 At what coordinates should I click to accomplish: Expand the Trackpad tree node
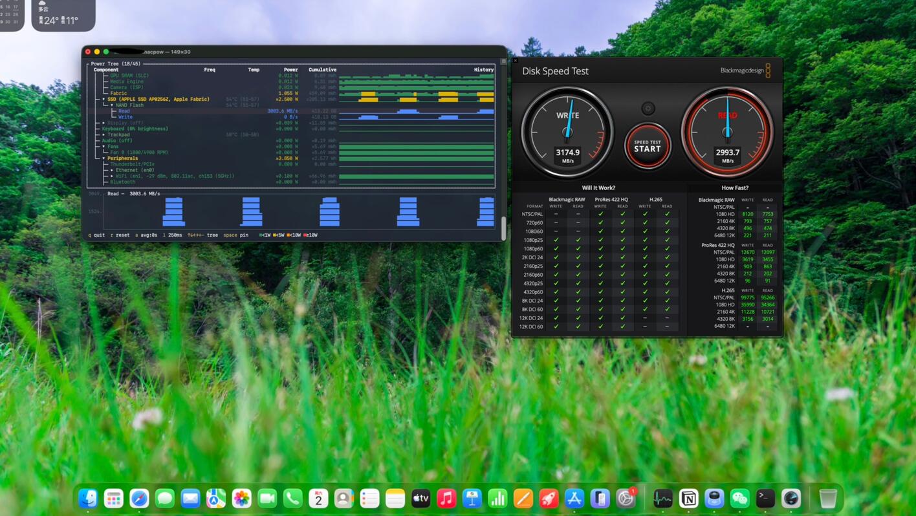(x=104, y=134)
